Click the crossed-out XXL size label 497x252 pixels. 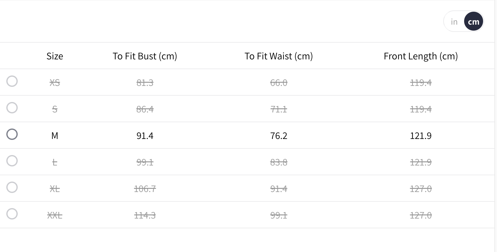pos(55,215)
